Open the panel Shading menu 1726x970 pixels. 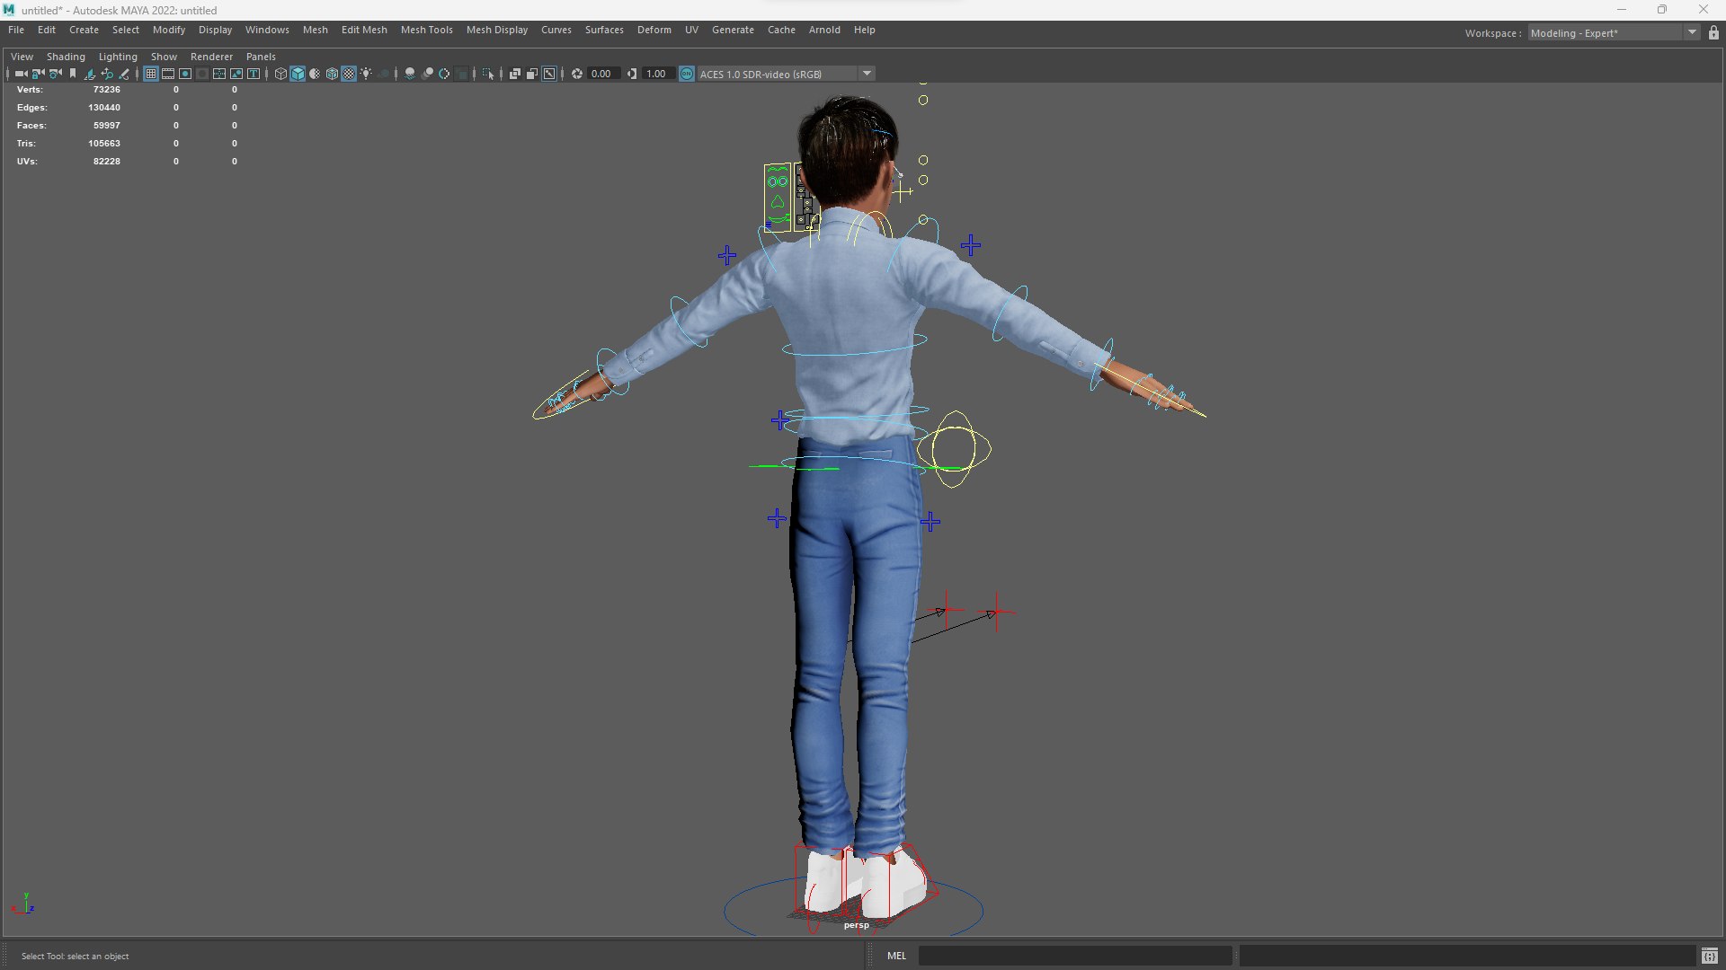[x=66, y=57]
